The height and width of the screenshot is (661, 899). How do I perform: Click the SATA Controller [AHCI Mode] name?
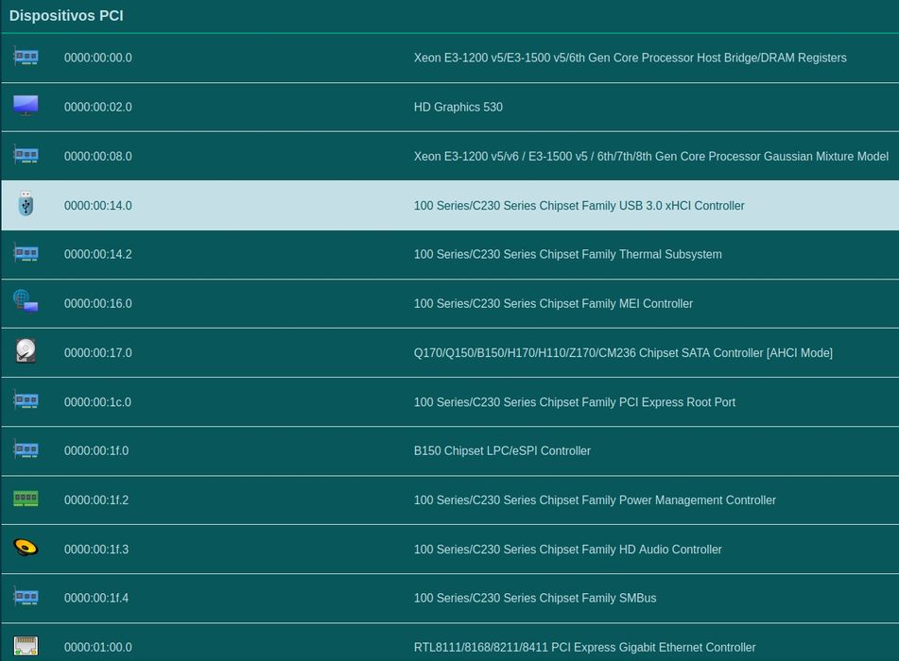tap(623, 353)
